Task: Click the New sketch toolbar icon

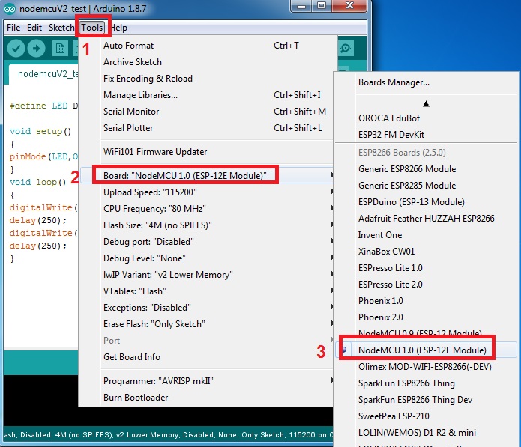Action: coord(60,49)
